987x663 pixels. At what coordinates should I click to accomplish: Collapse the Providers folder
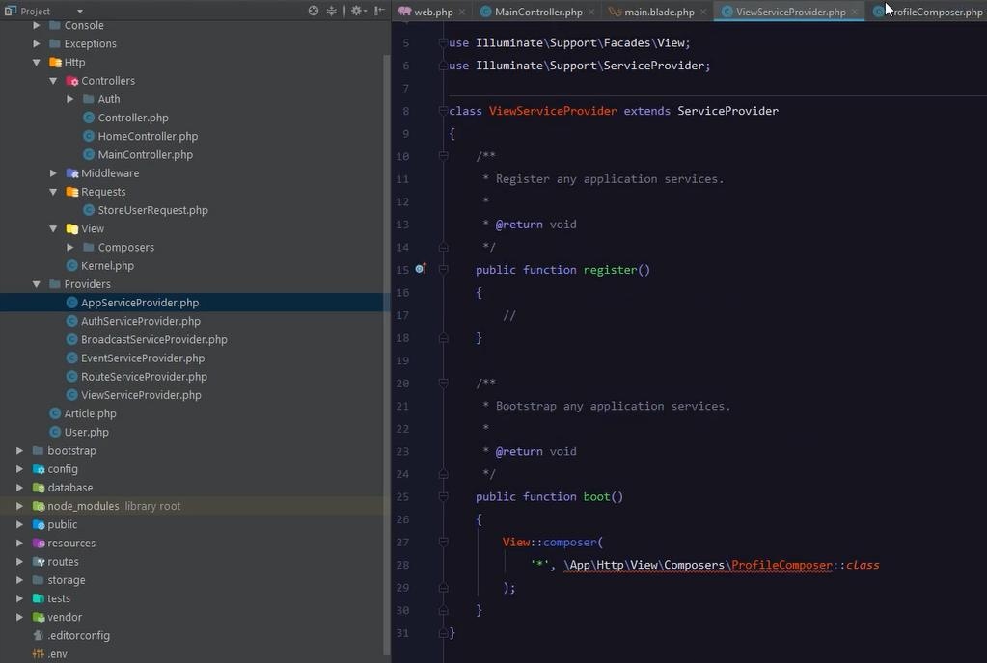click(x=37, y=284)
